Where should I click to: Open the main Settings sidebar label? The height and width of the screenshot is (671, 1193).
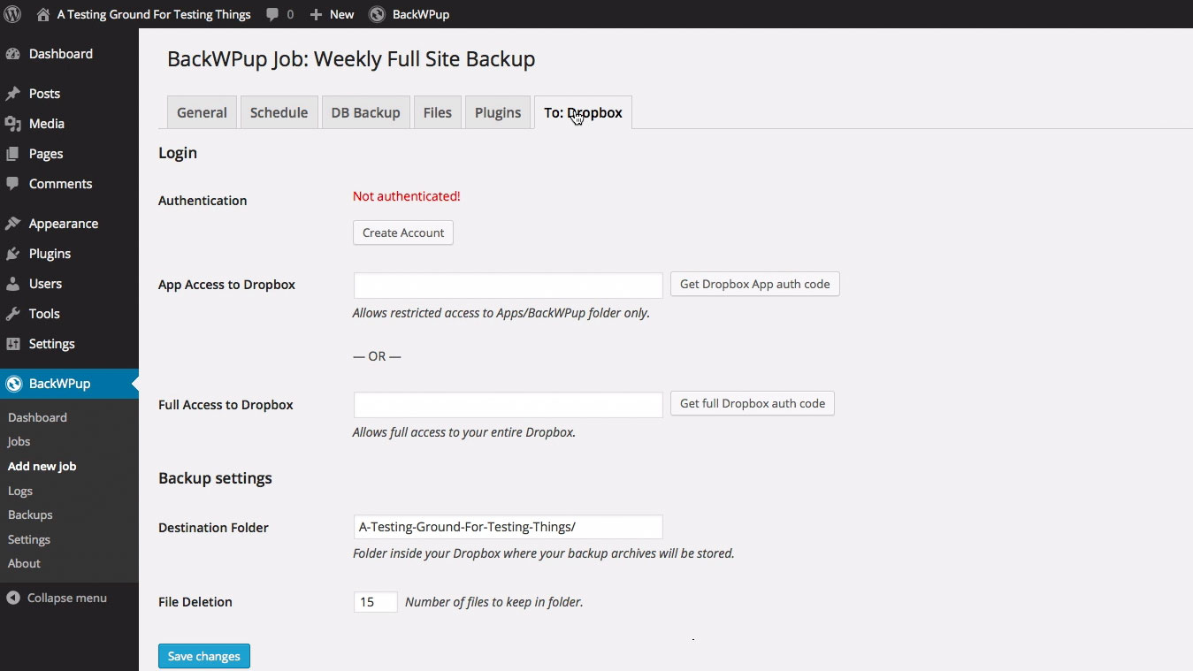[x=51, y=344]
